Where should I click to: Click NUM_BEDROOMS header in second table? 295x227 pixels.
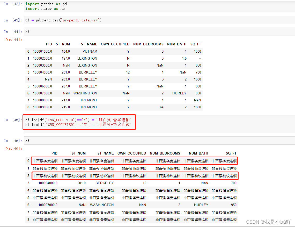[x=165, y=153]
